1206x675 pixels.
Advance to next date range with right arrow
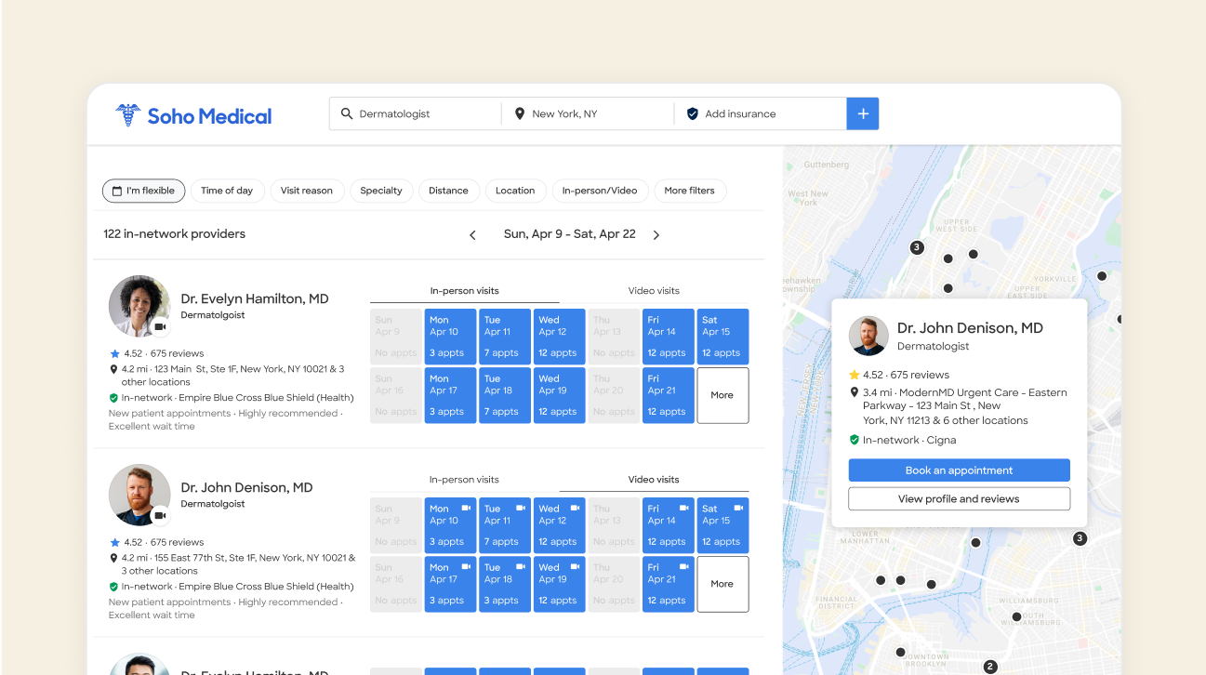coord(656,235)
